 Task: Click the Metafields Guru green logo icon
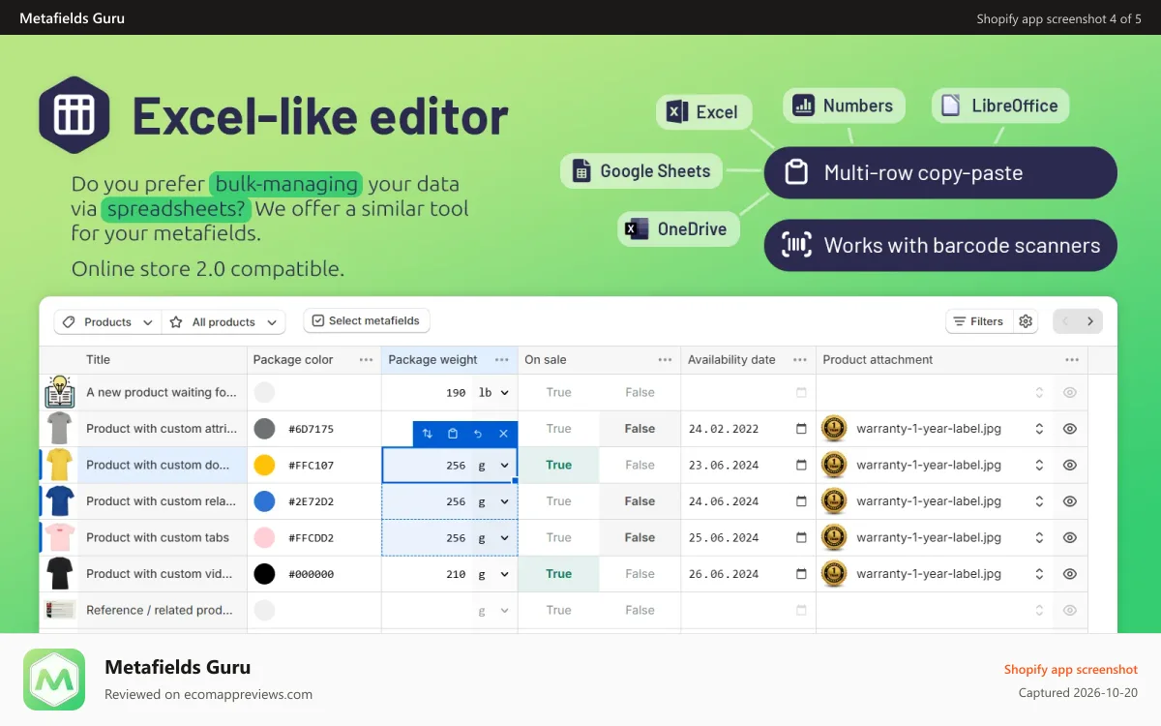pyautogui.click(x=54, y=680)
